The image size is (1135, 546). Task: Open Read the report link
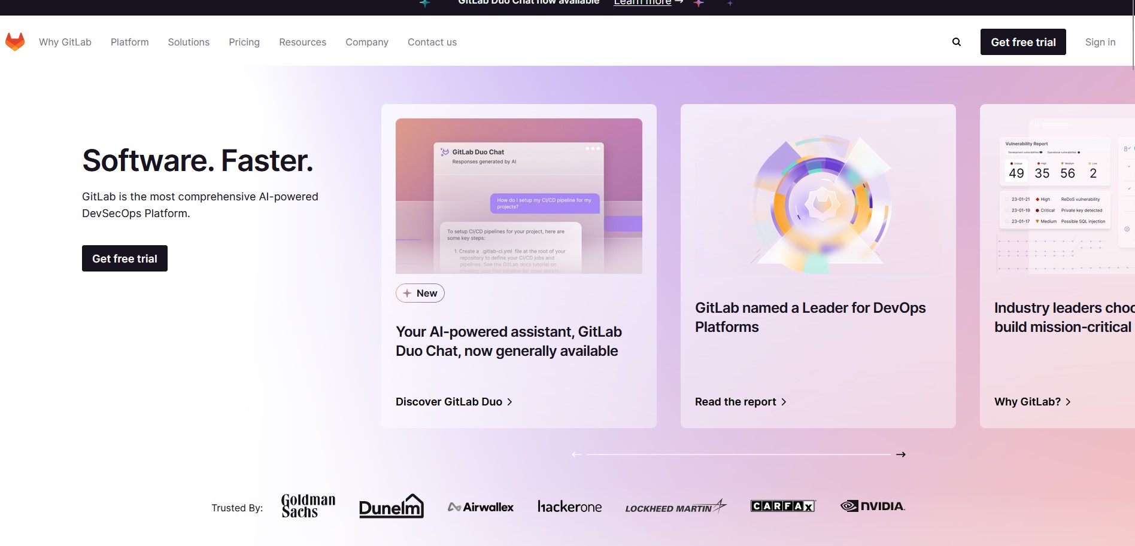741,402
